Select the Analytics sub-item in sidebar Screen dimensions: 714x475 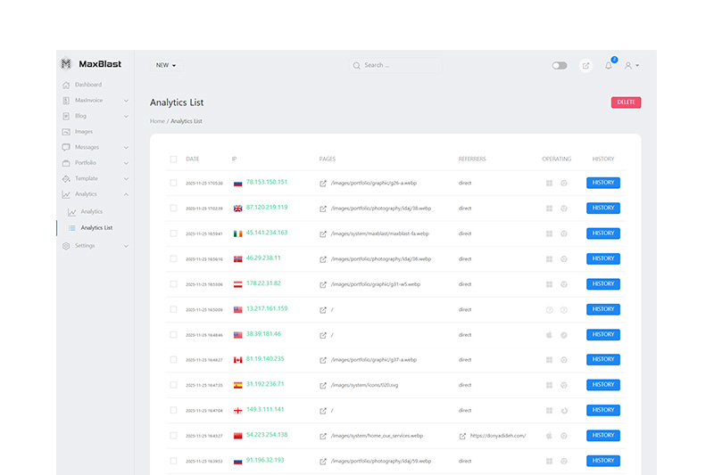(x=91, y=212)
